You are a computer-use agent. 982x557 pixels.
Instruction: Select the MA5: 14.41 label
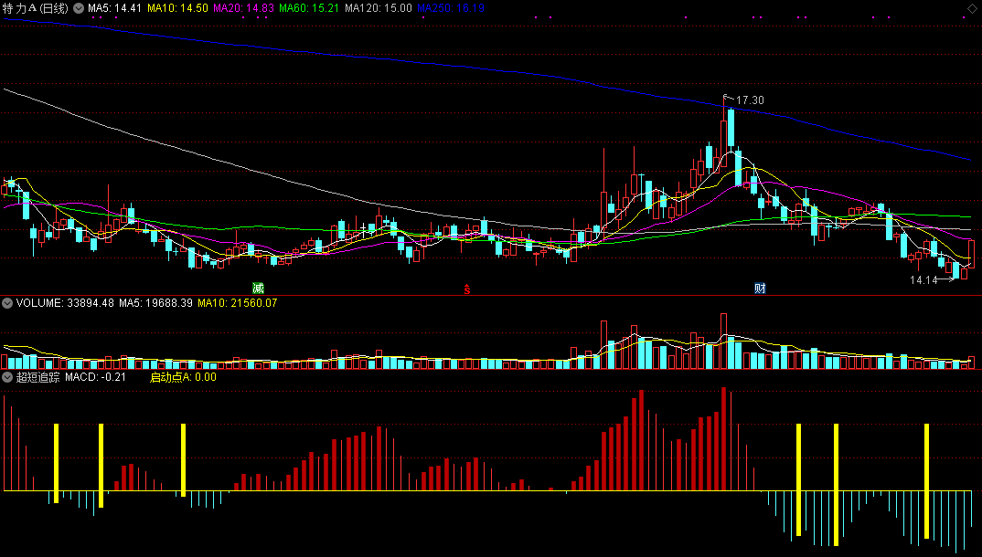coord(114,8)
